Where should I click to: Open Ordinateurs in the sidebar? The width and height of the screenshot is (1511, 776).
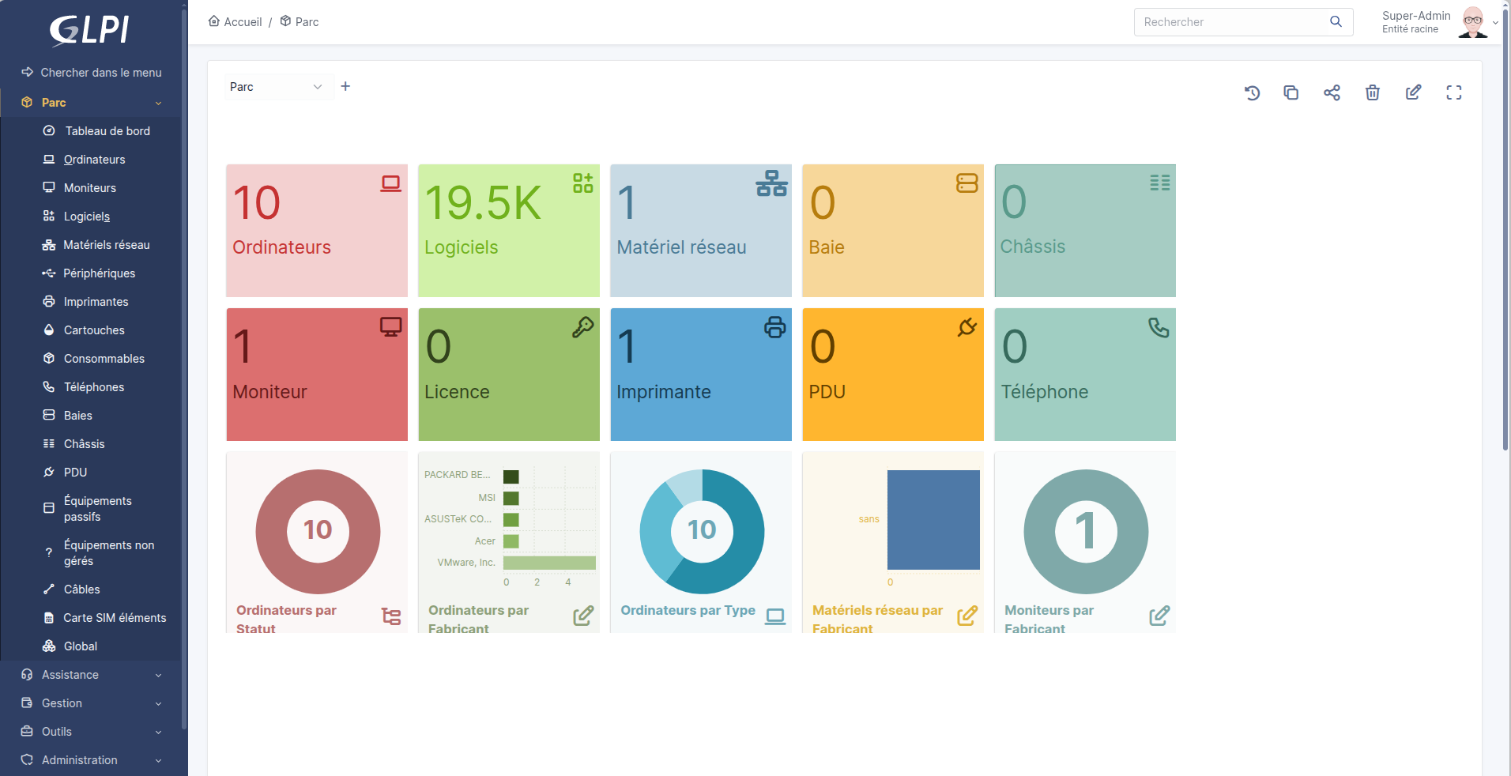(x=94, y=160)
